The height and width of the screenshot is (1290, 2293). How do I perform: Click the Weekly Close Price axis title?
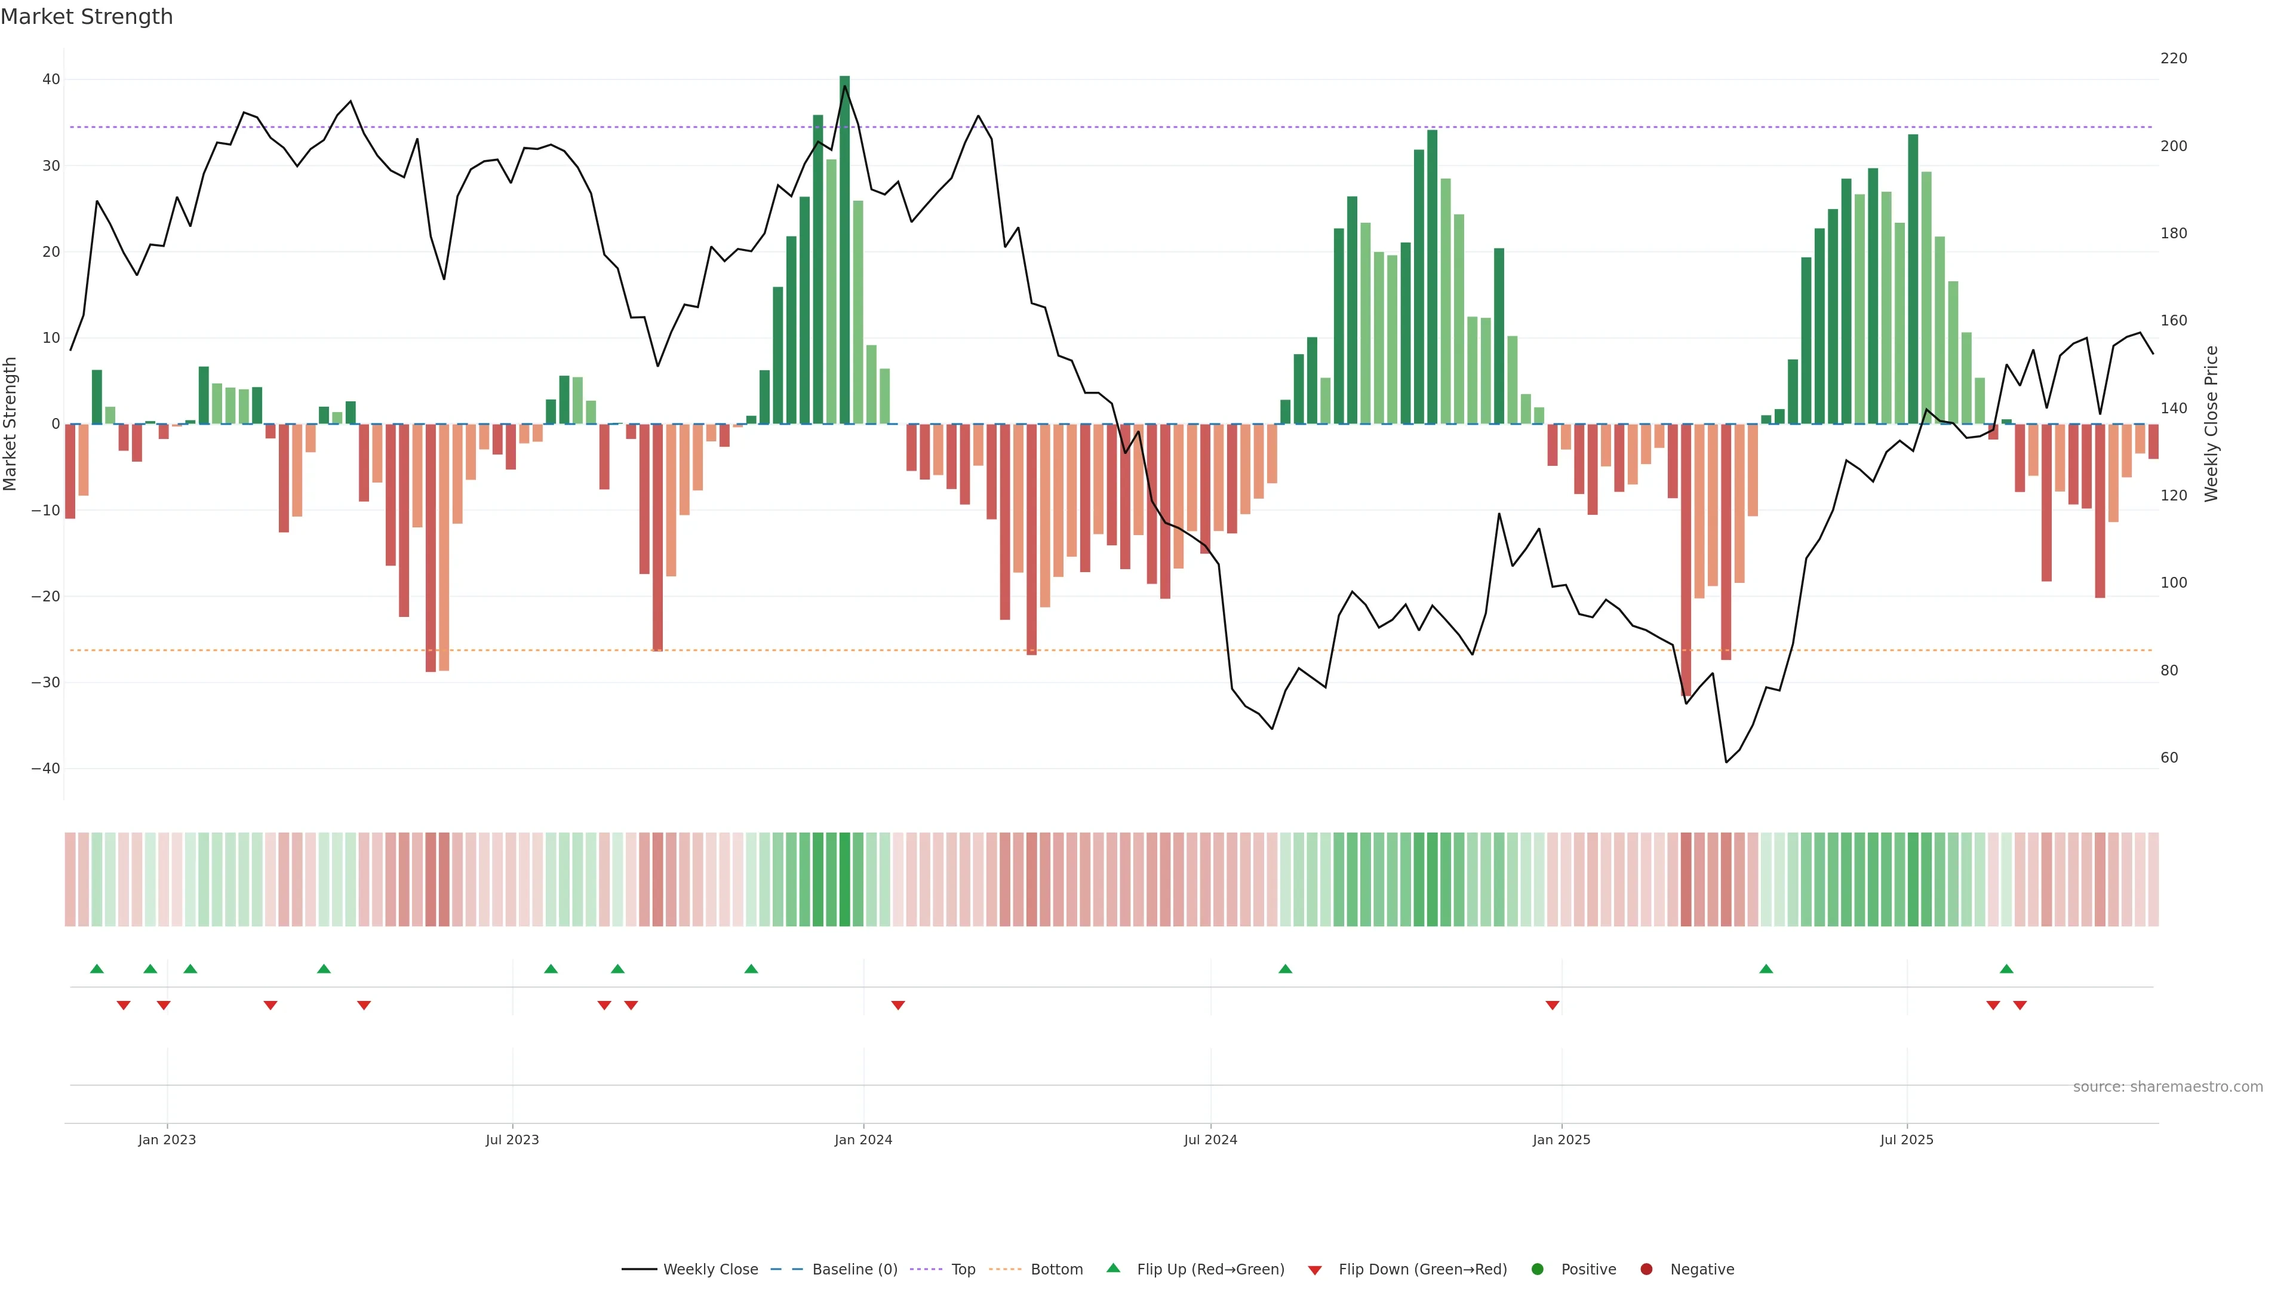click(2211, 424)
